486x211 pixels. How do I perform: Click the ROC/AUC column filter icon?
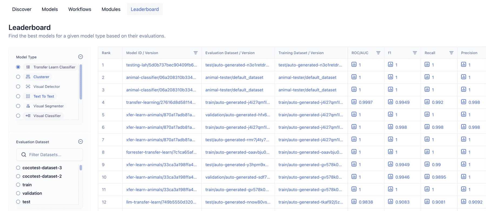point(378,53)
